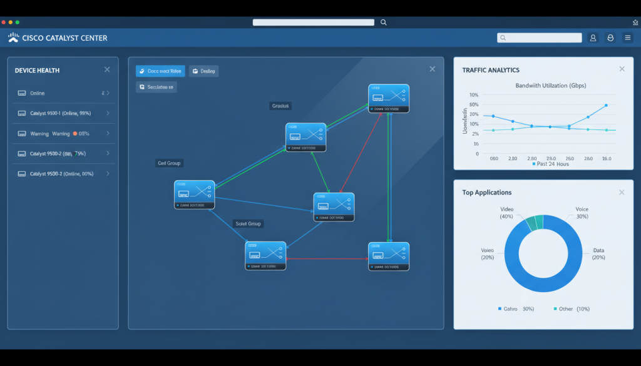
Task: Click the 'Other (10%)' legend text
Action: 575,309
